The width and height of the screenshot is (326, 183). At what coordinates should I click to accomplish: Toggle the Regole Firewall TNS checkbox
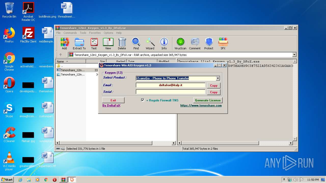pos(143,100)
